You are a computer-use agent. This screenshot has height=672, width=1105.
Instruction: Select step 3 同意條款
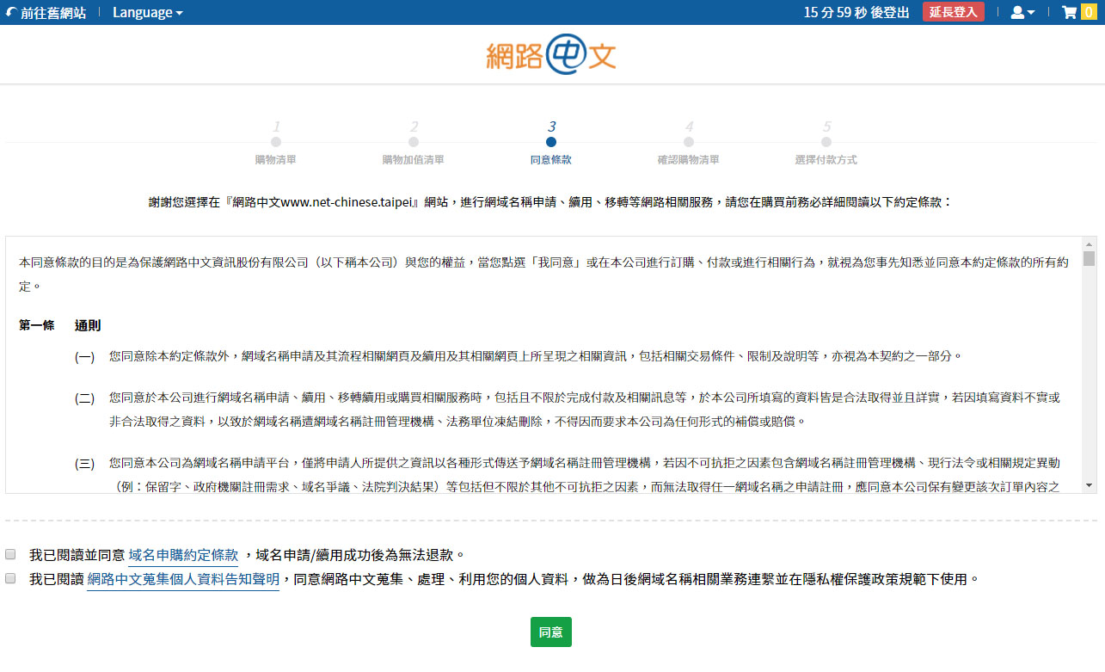[x=551, y=143]
